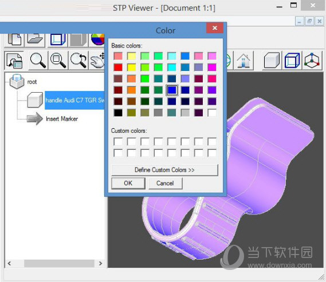326x282 pixels.
Task: Switch to blue wireframe cube view
Action: (x=292, y=61)
